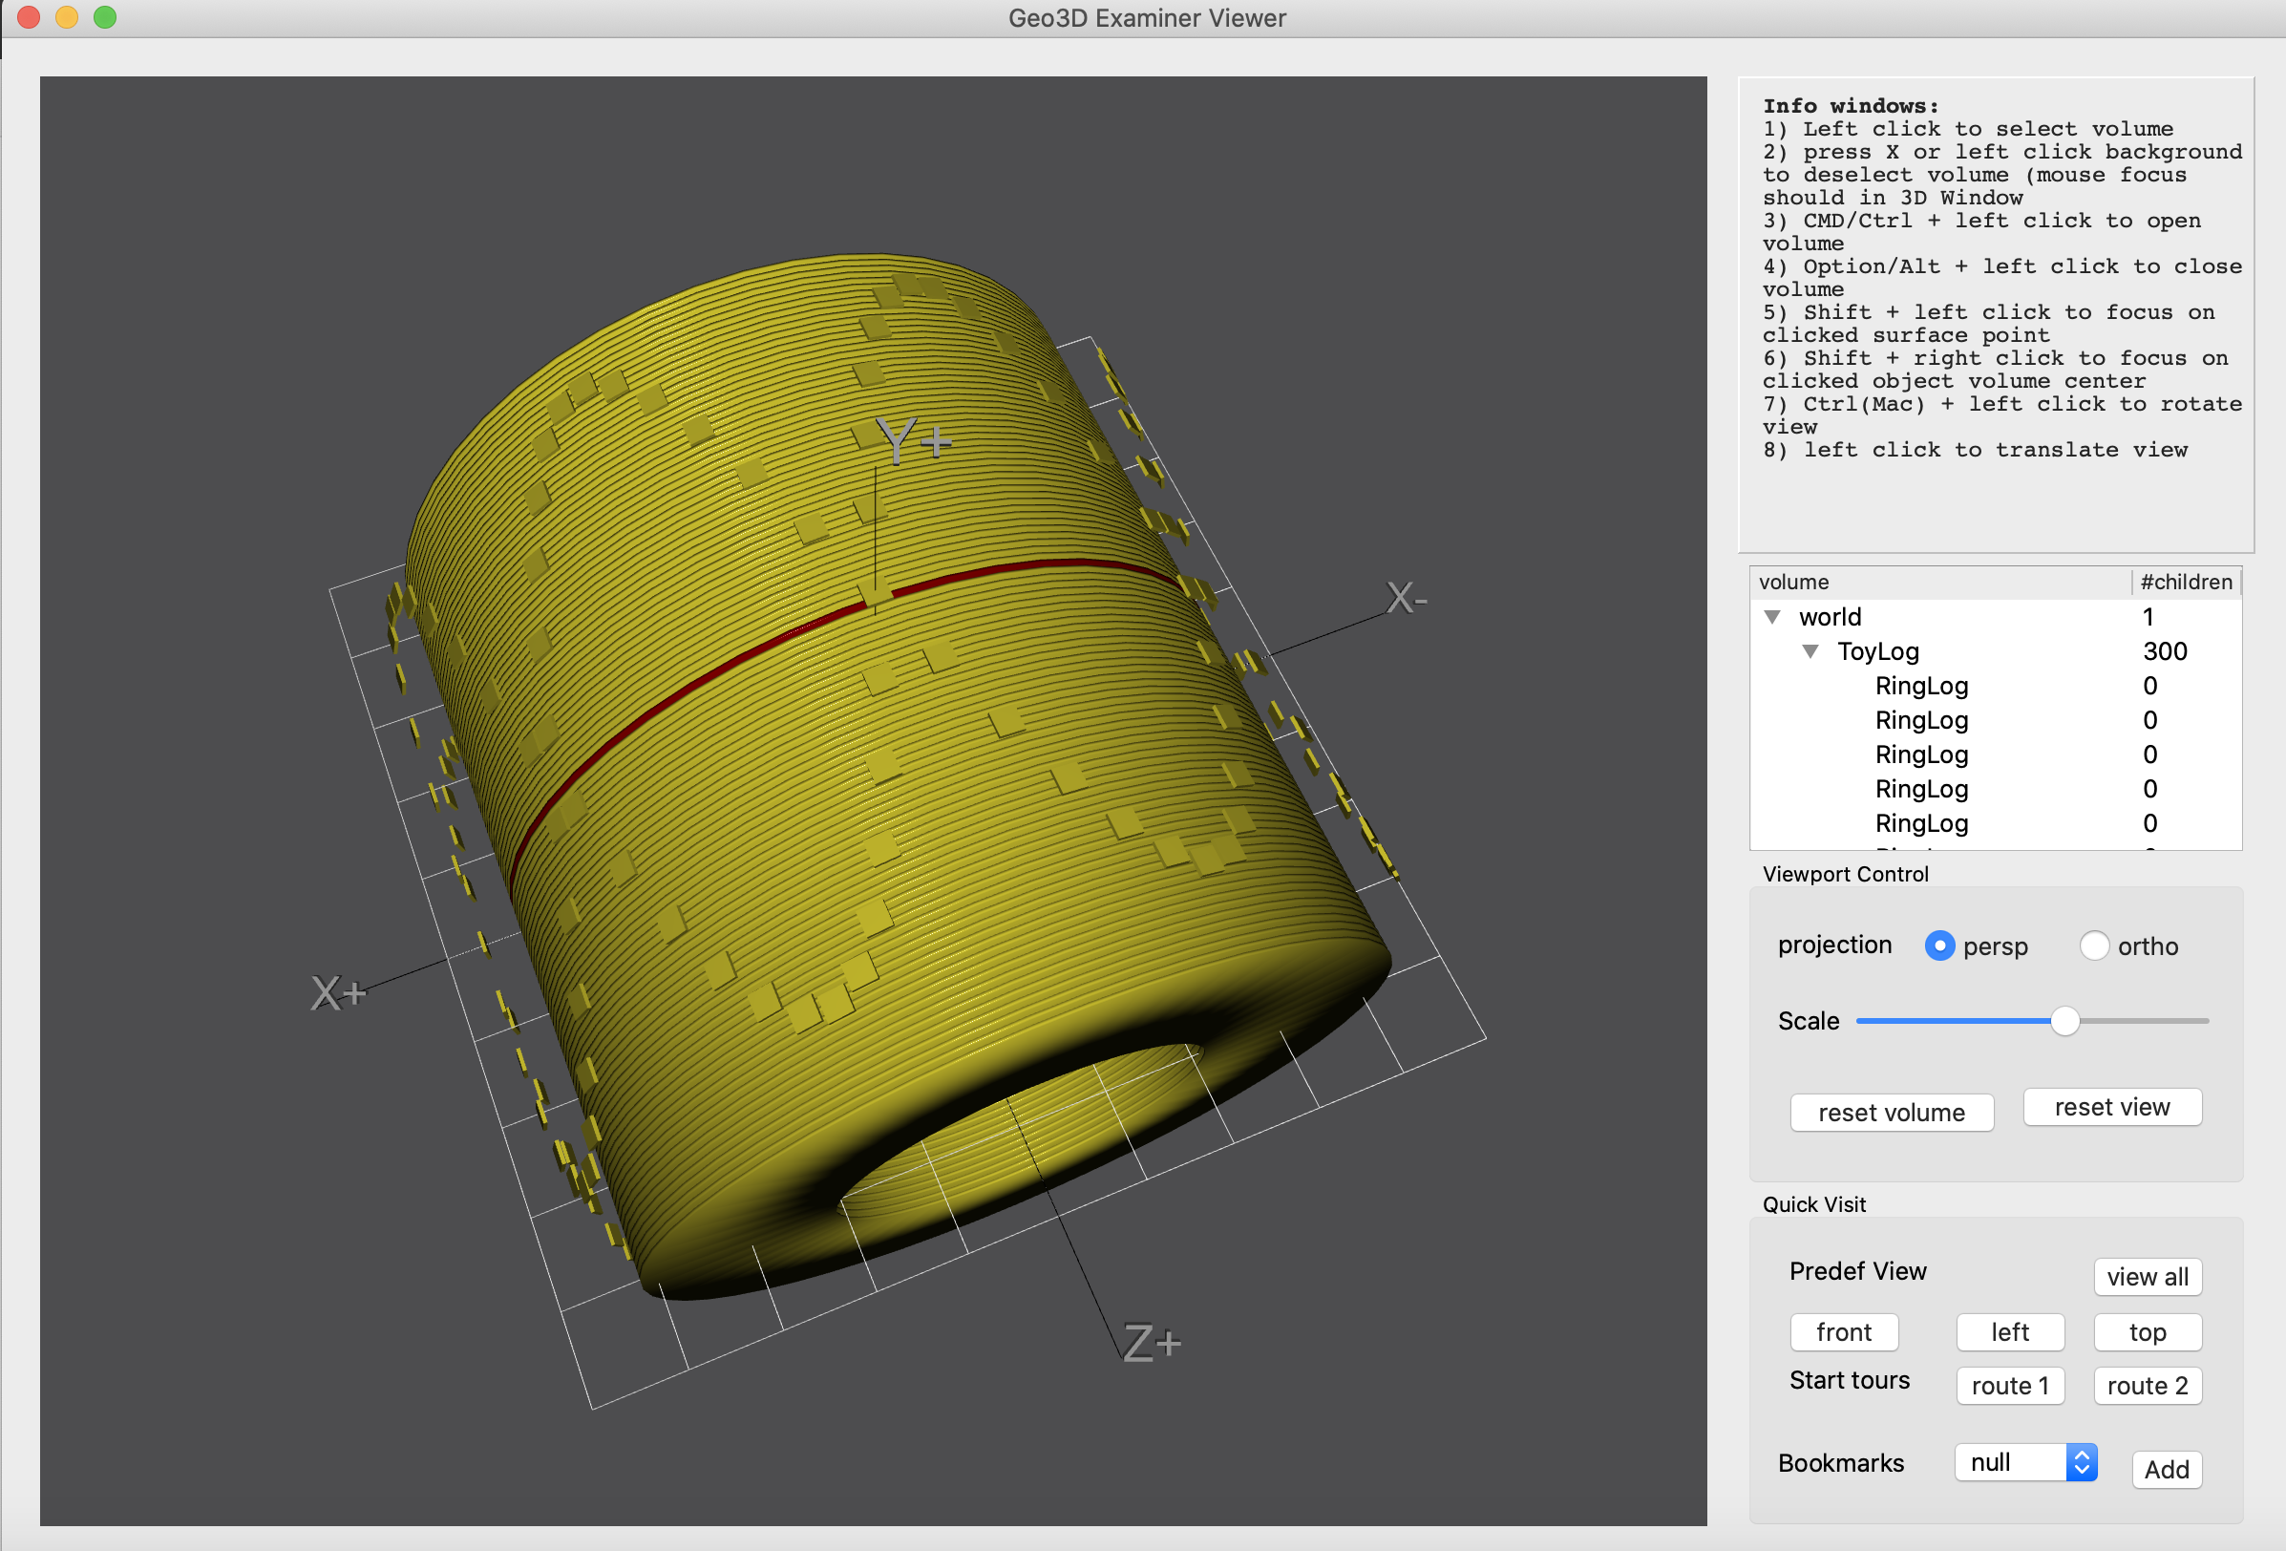Image resolution: width=2286 pixels, height=1551 pixels.
Task: Click the green macOS zoom button
Action: pos(105,17)
